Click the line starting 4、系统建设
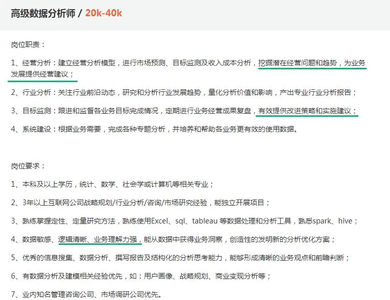390x300 pixels. click(x=155, y=129)
